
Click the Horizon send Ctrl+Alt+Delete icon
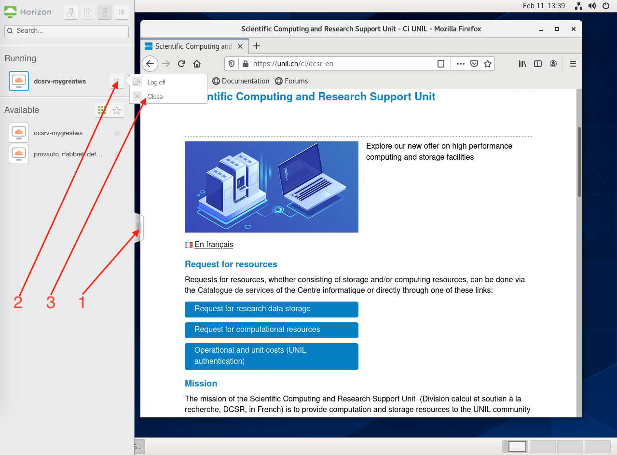click(71, 12)
